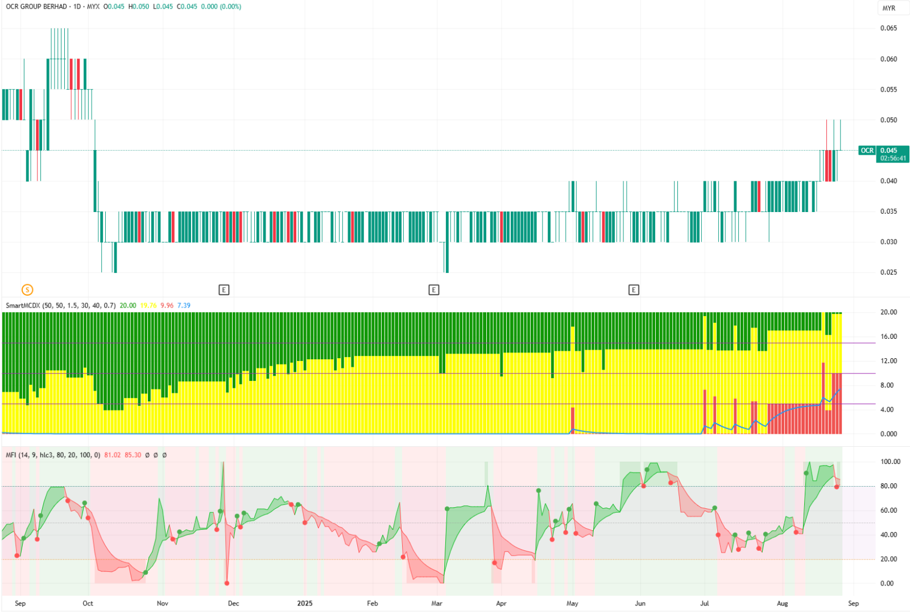This screenshot has width=910, height=614.
Task: Select the high value H0.050
Action: click(139, 7)
